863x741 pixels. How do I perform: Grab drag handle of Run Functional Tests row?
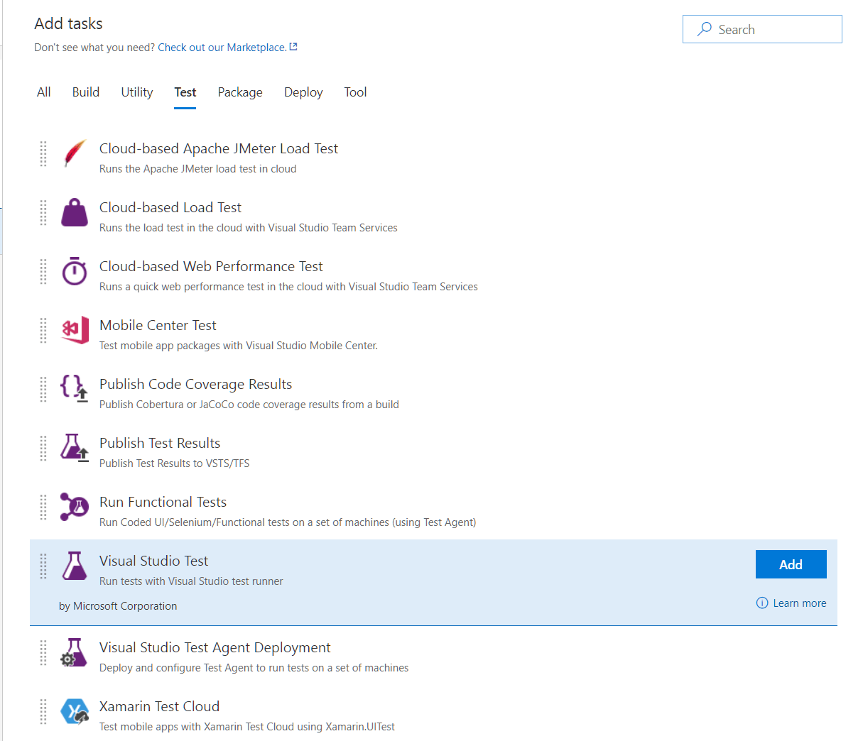coord(43,507)
